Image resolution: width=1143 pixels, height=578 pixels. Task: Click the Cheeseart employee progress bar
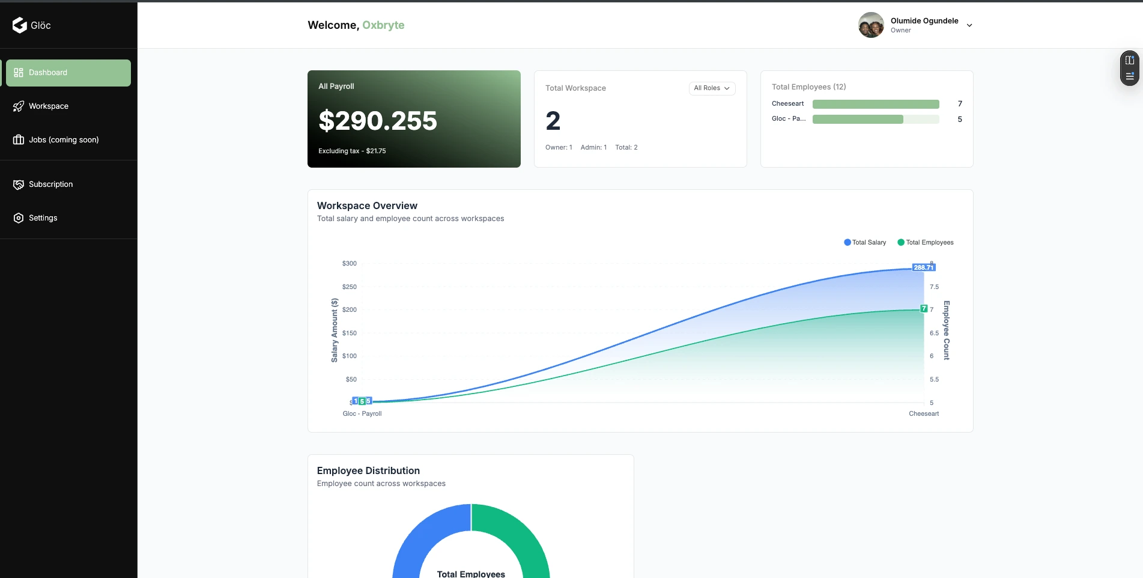pos(876,104)
